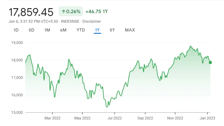The width and height of the screenshot is (224, 126).
Task: Show the 6M chart range
Action: pos(63,30)
